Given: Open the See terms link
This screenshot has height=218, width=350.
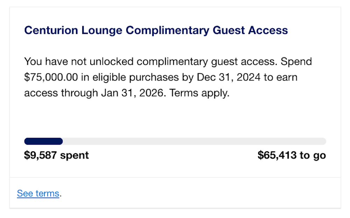Looking at the screenshot, I should (38, 193).
